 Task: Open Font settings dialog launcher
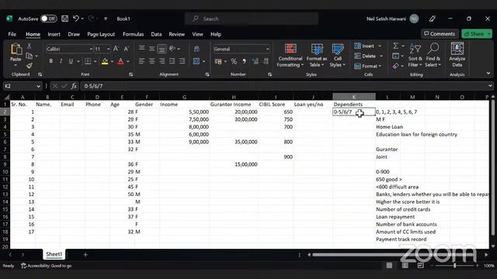pos(130,74)
